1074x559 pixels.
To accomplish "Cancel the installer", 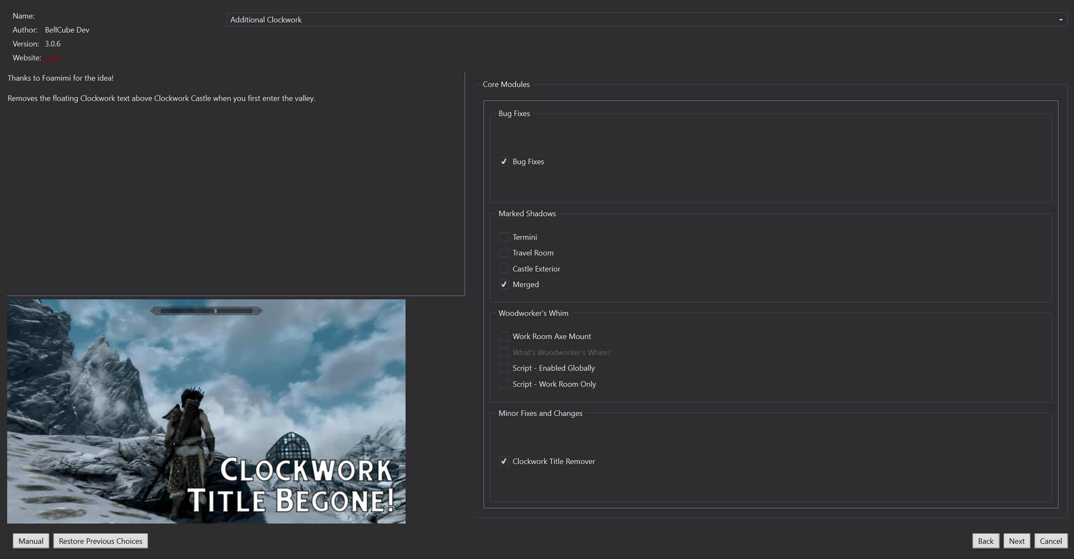I will coord(1051,541).
